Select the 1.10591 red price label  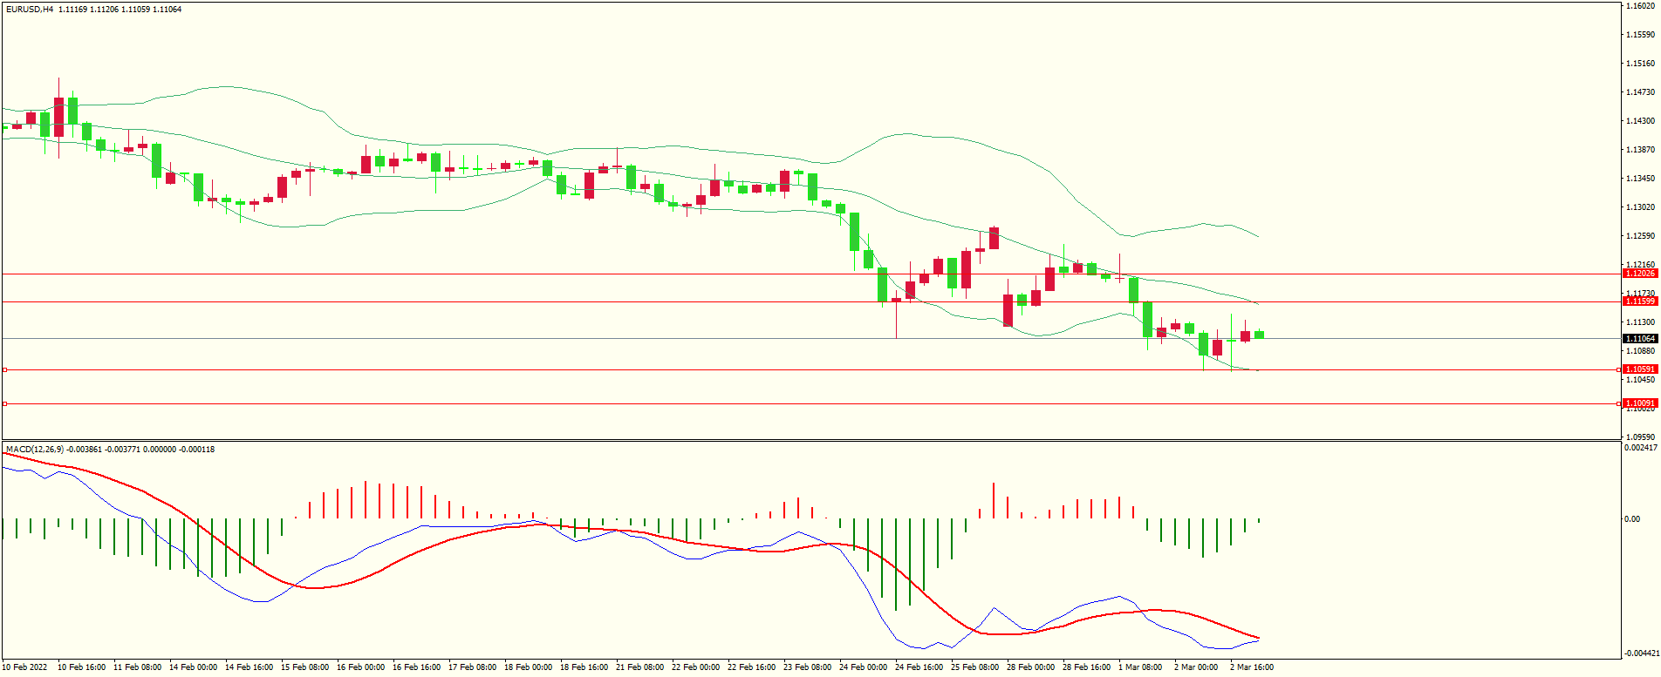(1639, 369)
